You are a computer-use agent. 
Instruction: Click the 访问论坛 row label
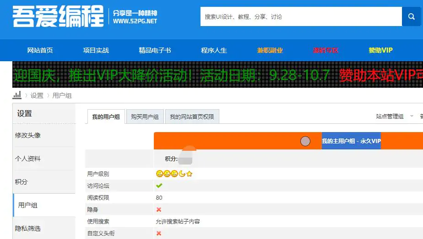coord(98,186)
